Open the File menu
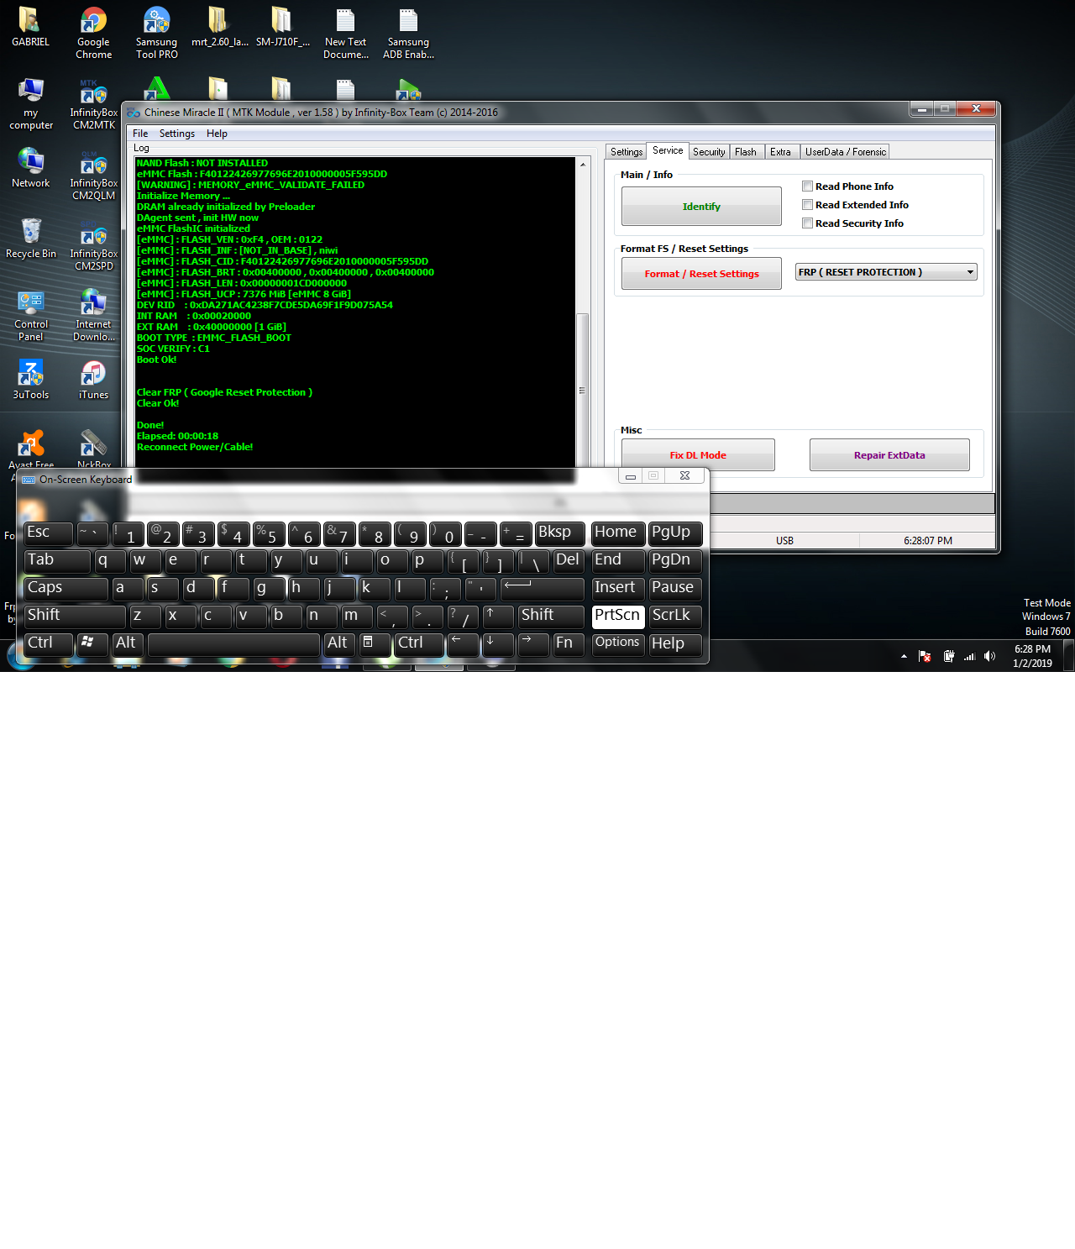1075x1249 pixels. tap(140, 134)
